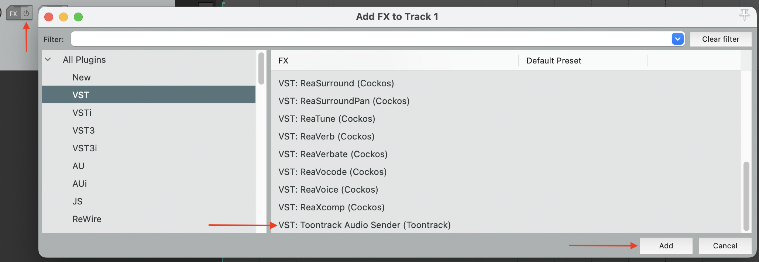Open the filter history dropdown arrow
The image size is (759, 262).
(677, 39)
